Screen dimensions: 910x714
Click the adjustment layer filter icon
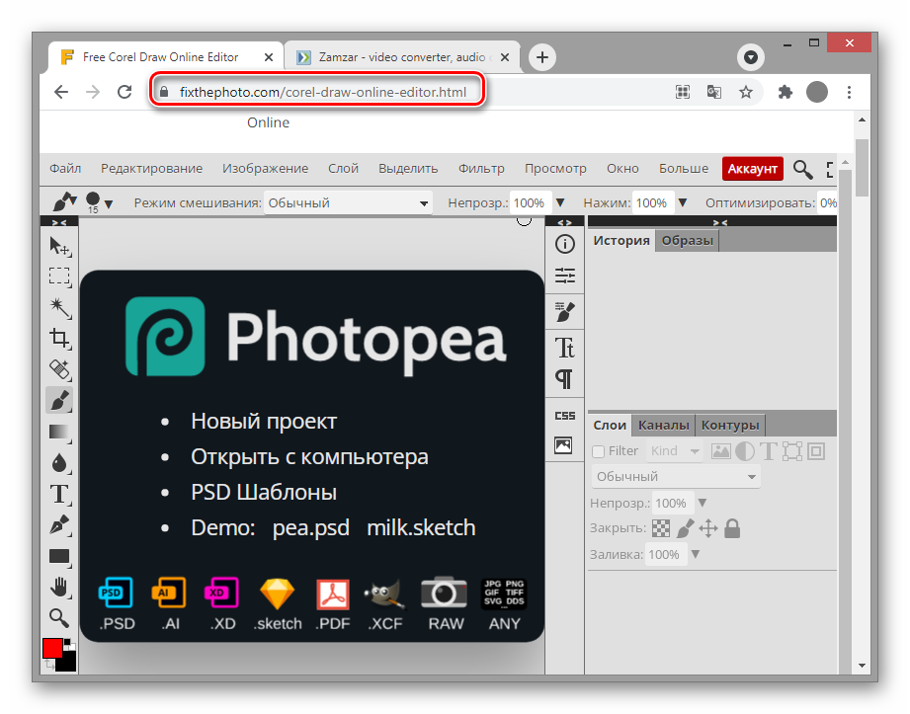[745, 451]
